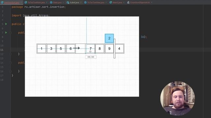Select the array cell containing 4
The image size is (211, 118).
pyautogui.click(x=119, y=49)
